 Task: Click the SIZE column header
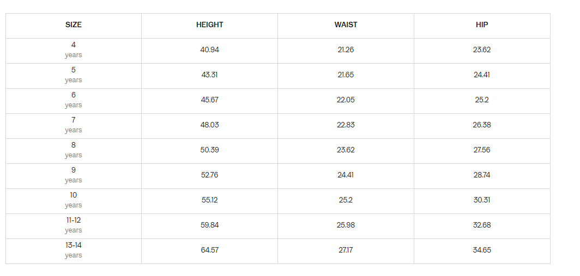(x=73, y=24)
